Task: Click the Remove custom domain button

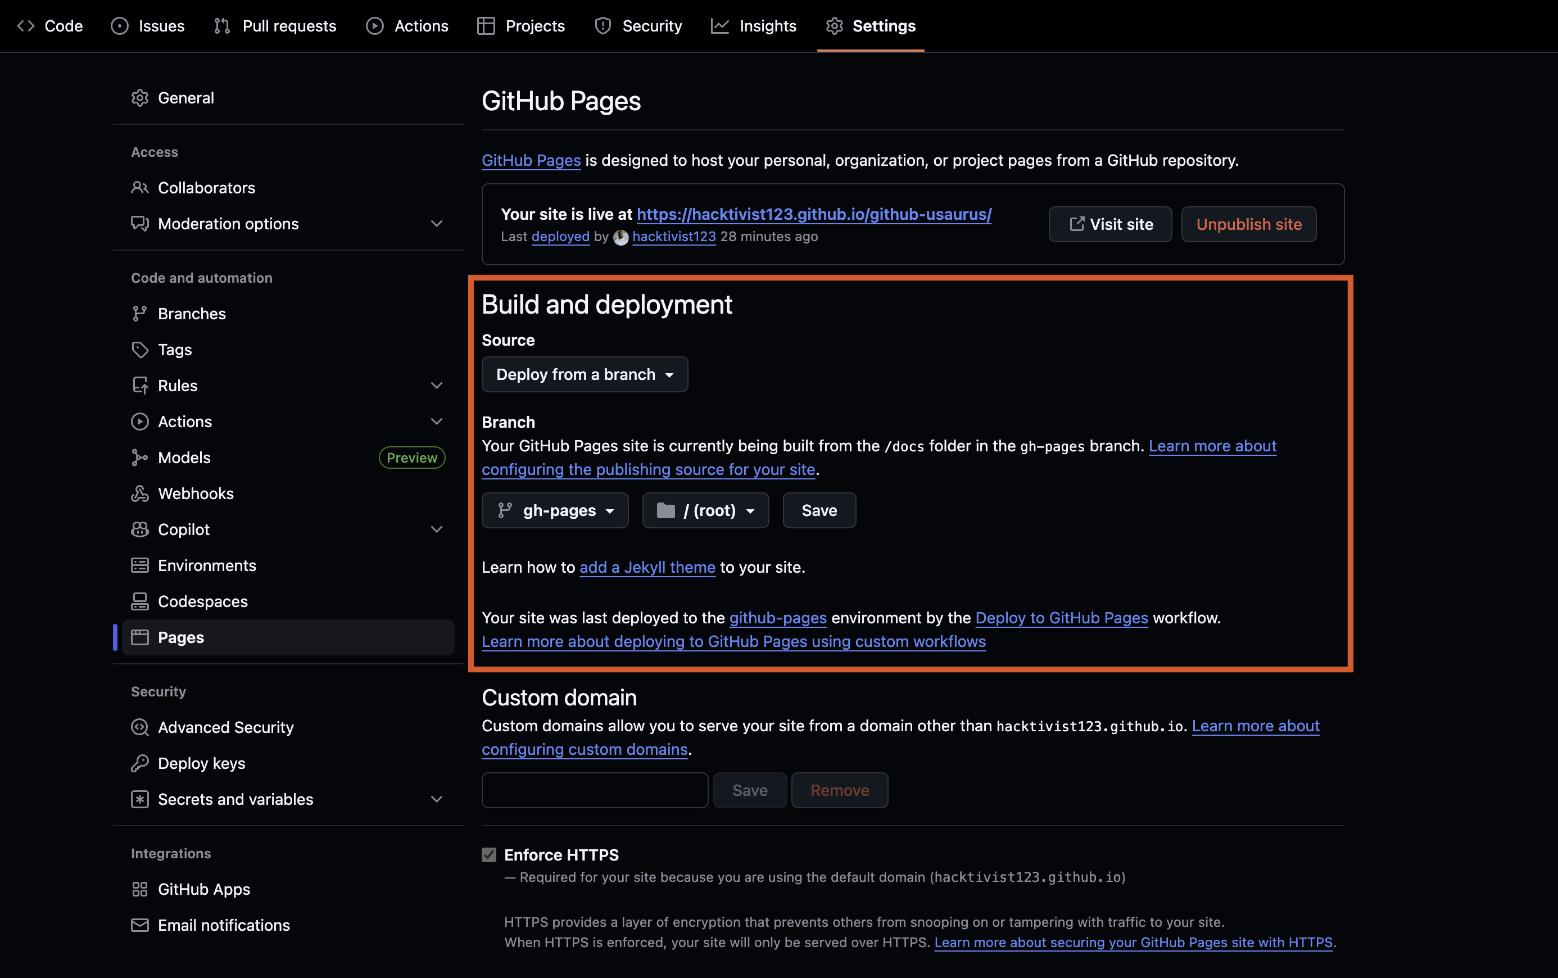Action: (x=840, y=790)
